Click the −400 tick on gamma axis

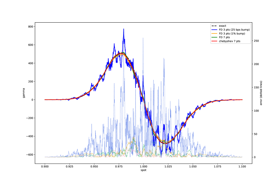pos(30,136)
